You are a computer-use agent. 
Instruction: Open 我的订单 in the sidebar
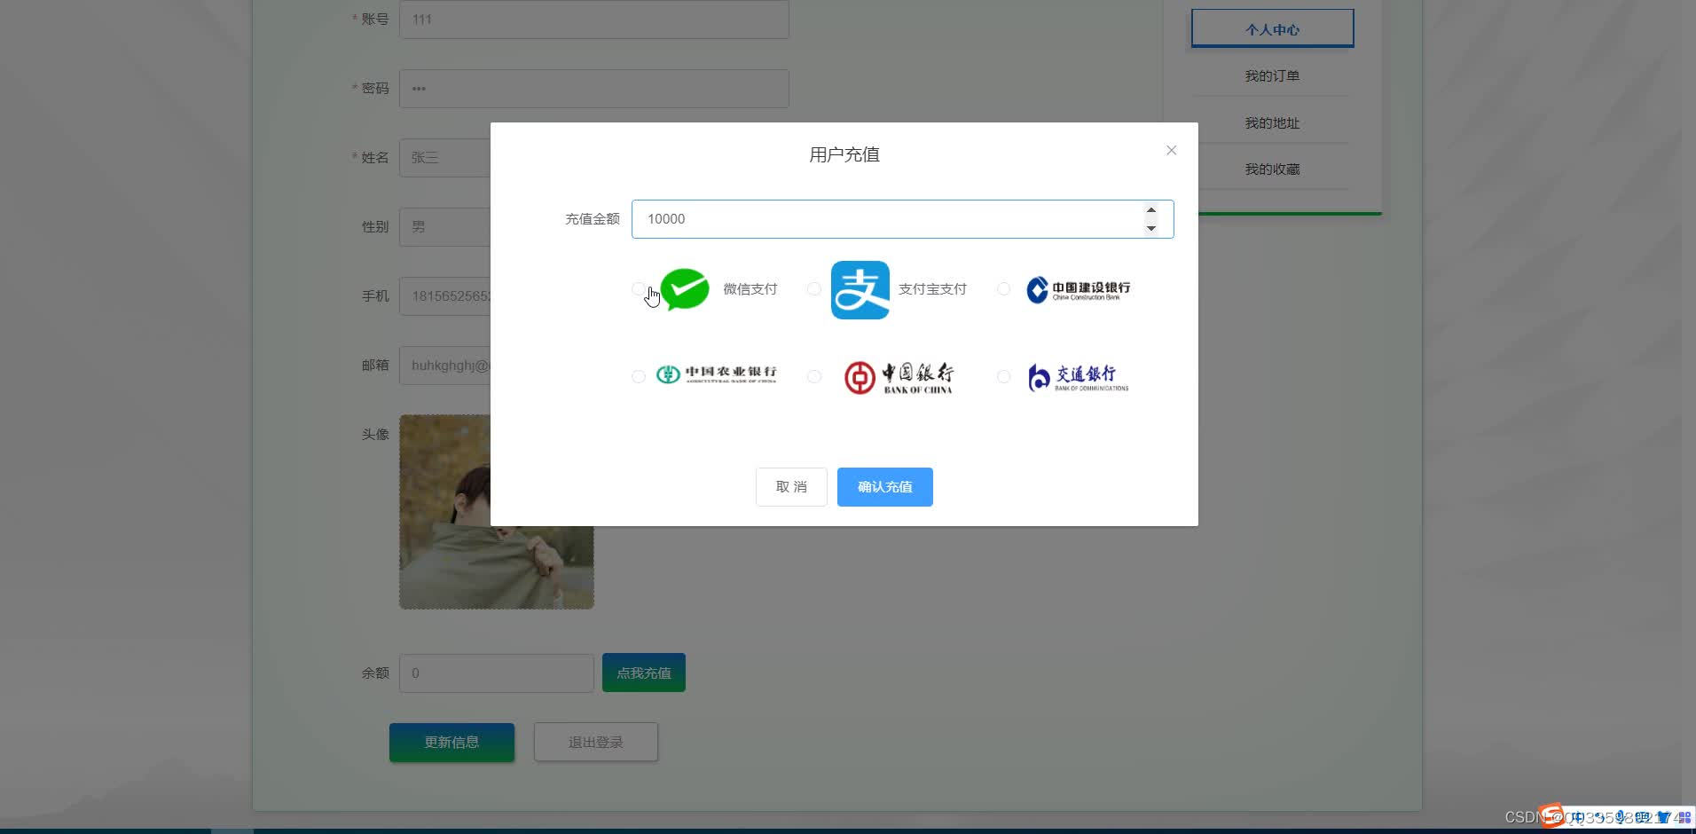[x=1272, y=76]
